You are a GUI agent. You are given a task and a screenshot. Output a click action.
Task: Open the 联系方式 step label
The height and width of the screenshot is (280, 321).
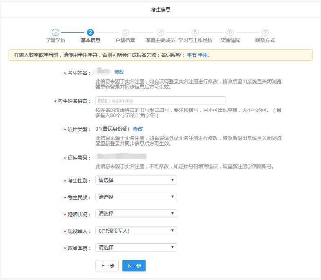[265, 40]
